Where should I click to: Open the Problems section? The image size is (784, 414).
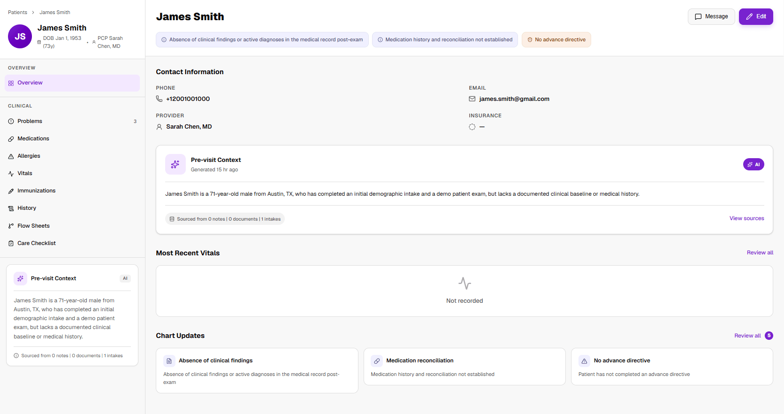(72, 122)
